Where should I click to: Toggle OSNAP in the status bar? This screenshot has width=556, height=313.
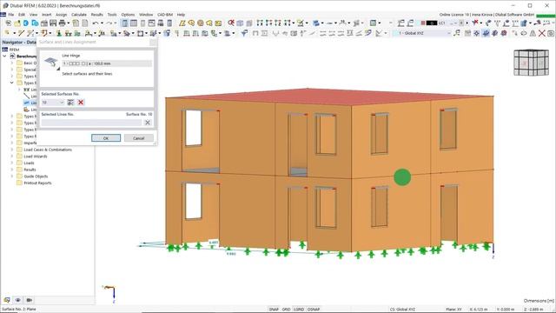pyautogui.click(x=314, y=310)
